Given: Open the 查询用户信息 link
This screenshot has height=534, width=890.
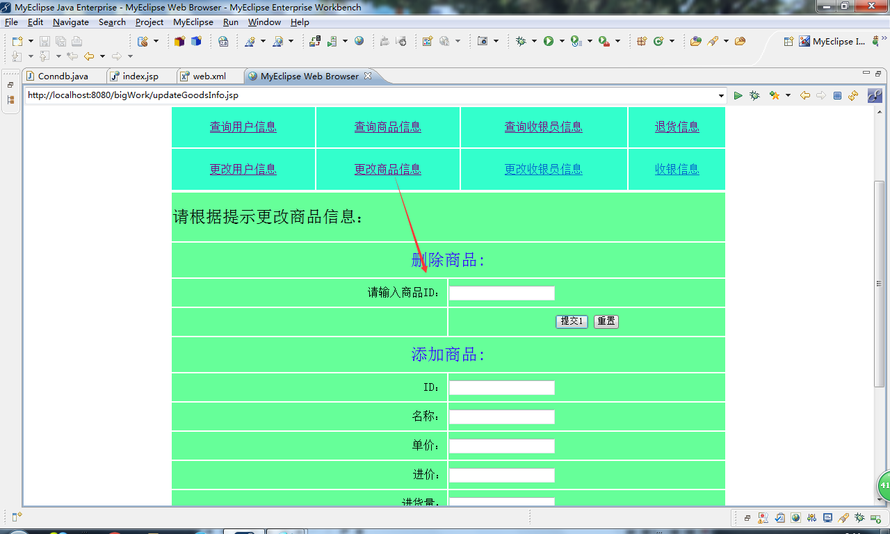Looking at the screenshot, I should click(243, 127).
